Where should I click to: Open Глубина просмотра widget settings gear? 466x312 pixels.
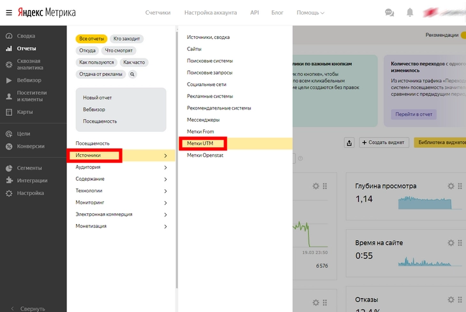tap(451, 186)
